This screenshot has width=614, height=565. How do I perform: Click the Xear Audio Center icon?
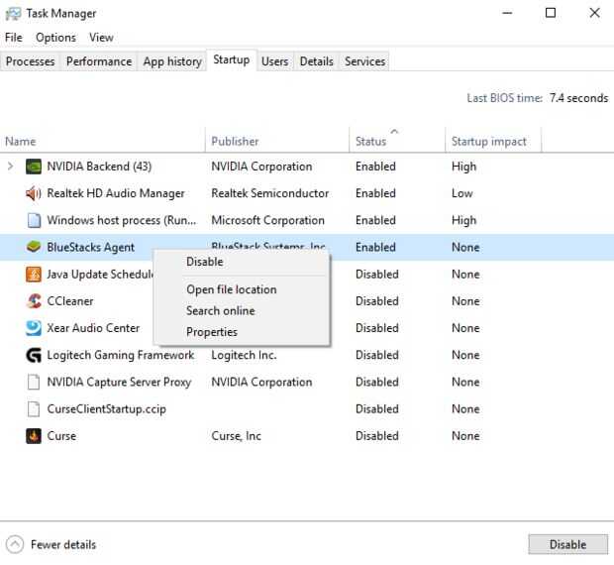click(x=33, y=328)
